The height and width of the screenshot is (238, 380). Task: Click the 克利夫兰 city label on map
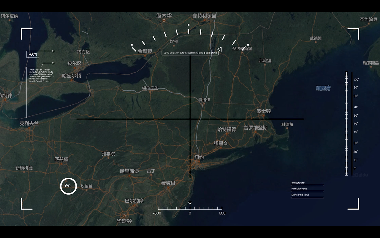[29, 123]
